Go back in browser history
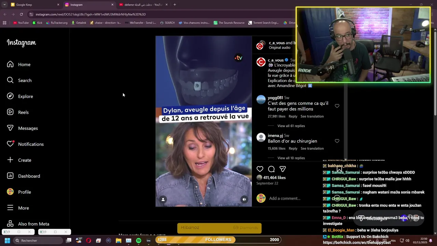 click(5, 14)
